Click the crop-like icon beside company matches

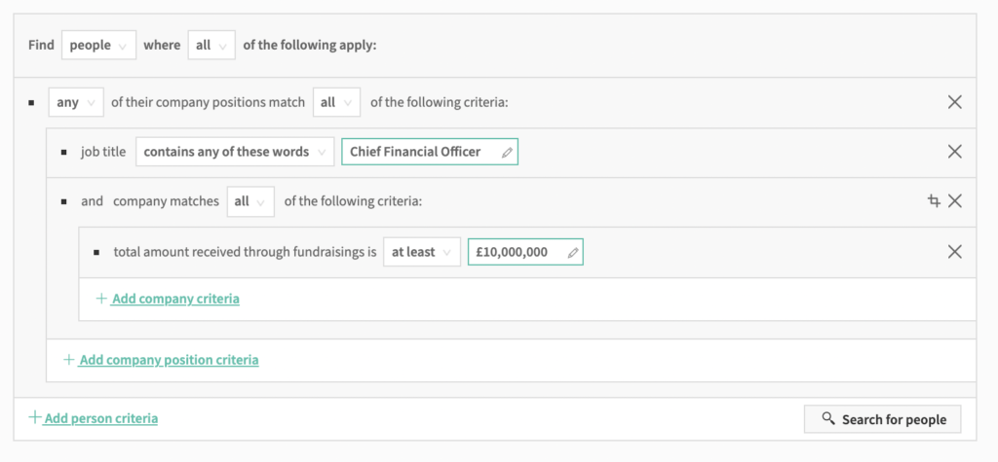934,201
